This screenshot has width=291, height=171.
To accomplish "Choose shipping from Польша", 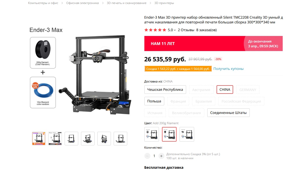I will [x=154, y=101].
